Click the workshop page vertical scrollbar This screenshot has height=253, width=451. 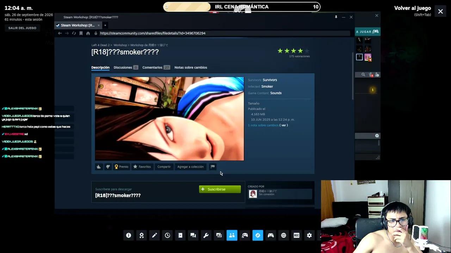(x=353, y=76)
